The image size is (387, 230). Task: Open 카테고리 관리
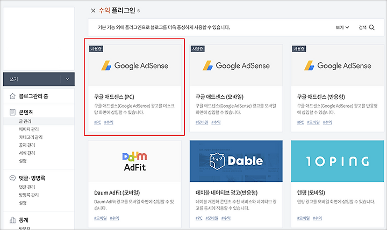[x=31, y=137]
